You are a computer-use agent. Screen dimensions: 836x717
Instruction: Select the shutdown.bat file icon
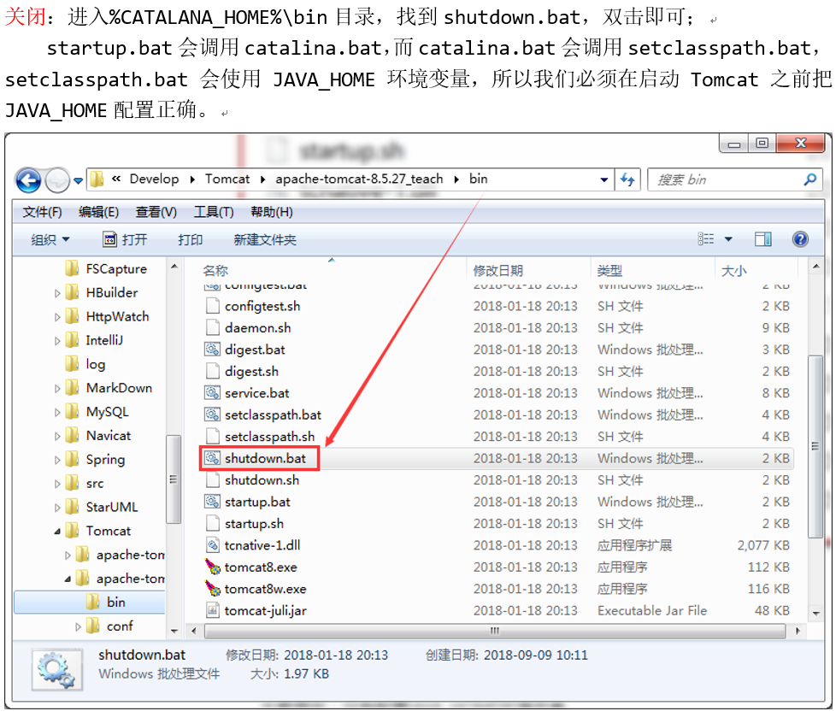[212, 458]
